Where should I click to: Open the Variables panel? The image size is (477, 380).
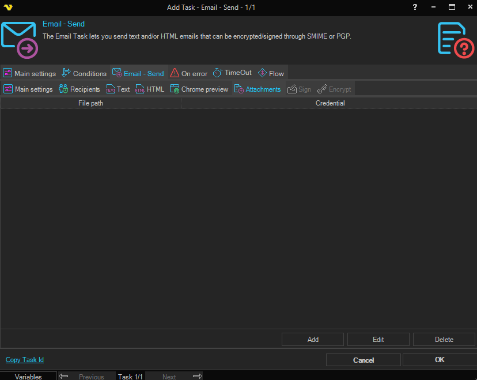click(x=28, y=377)
